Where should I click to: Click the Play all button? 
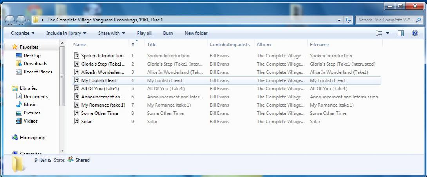(x=144, y=33)
